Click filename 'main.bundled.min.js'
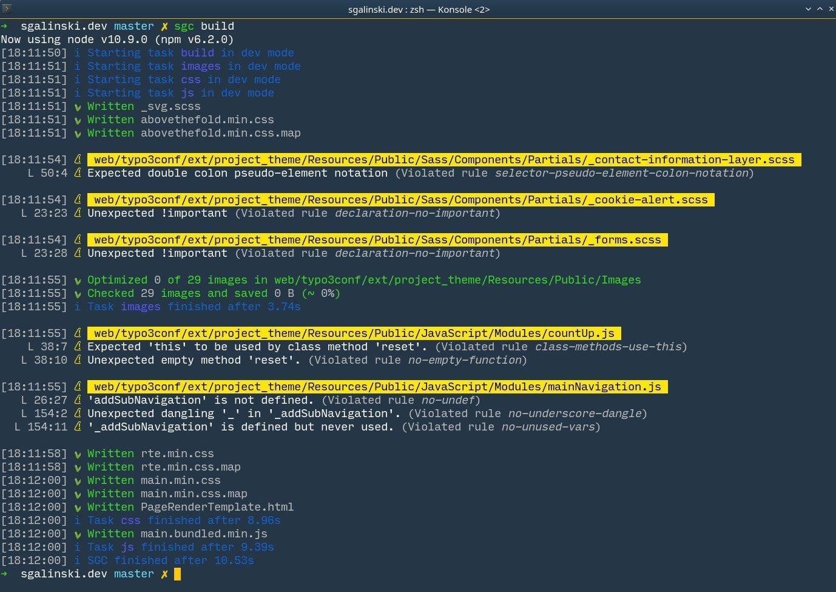836x592 pixels. [x=204, y=534]
